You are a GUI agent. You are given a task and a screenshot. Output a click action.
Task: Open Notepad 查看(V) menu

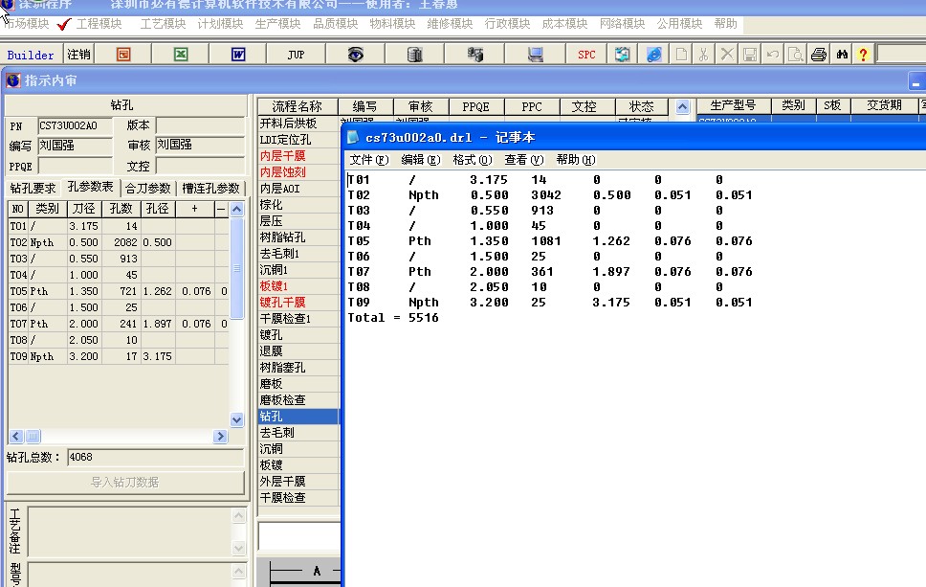coord(524,160)
